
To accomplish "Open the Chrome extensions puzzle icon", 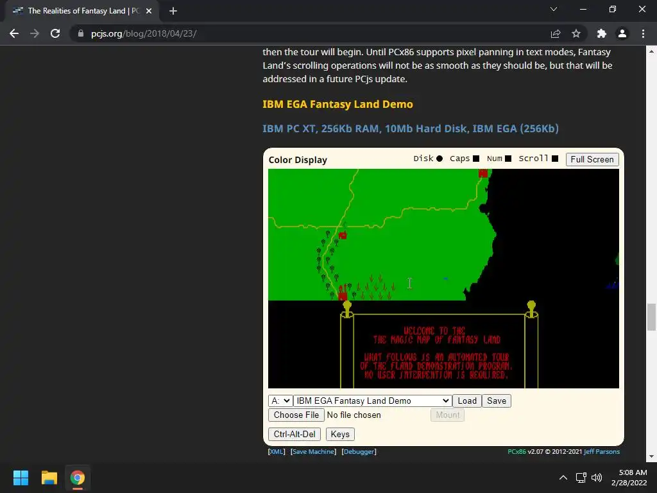I will (601, 33).
